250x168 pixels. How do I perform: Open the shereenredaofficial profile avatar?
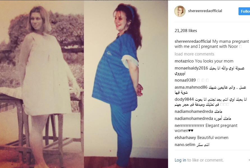[x=180, y=11]
